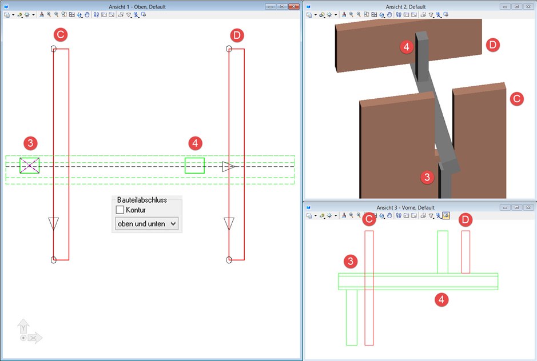Select Zoom In tool in Ansicht 3
The image size is (537, 361).
(351, 215)
